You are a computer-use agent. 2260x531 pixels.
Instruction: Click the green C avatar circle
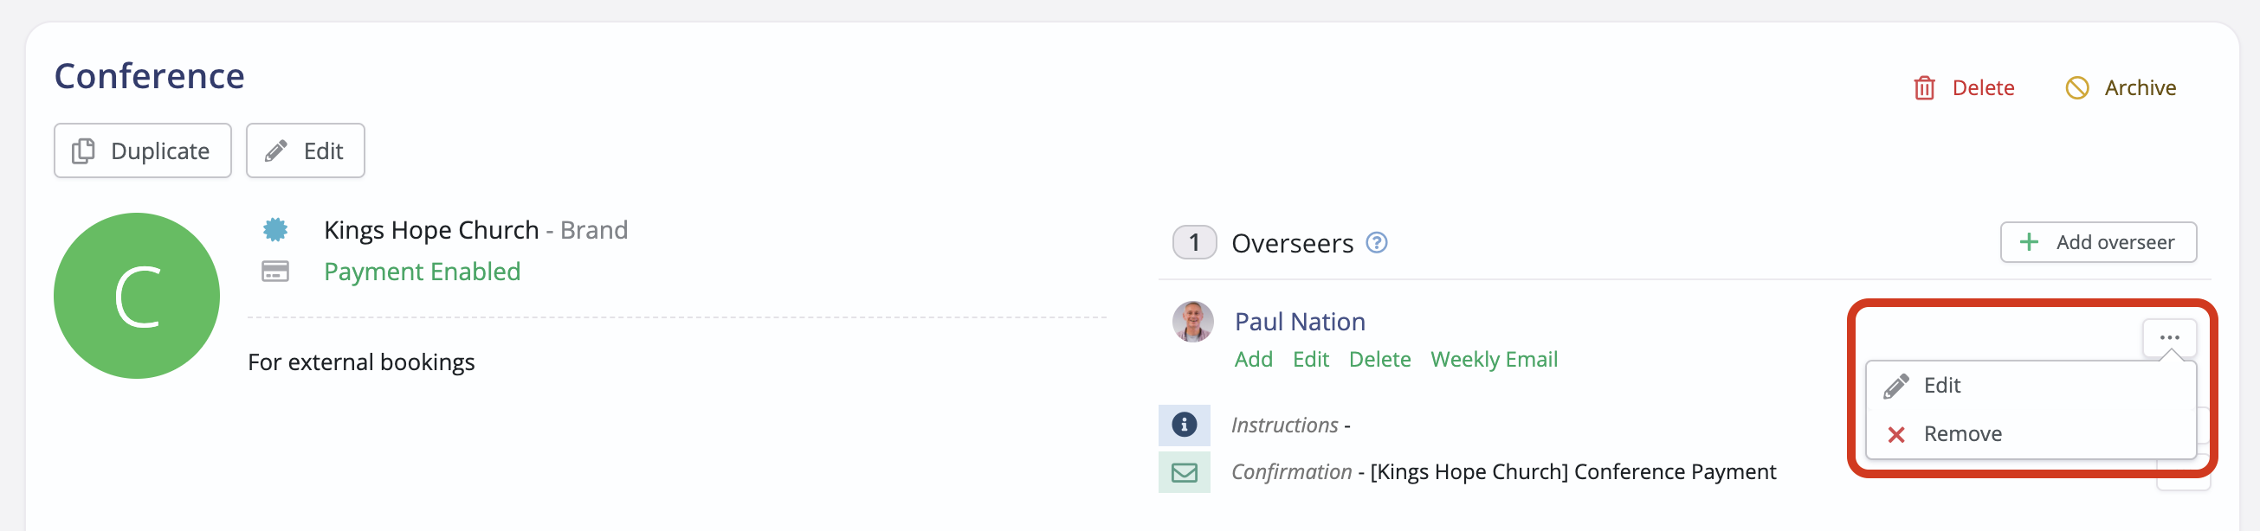point(136,295)
